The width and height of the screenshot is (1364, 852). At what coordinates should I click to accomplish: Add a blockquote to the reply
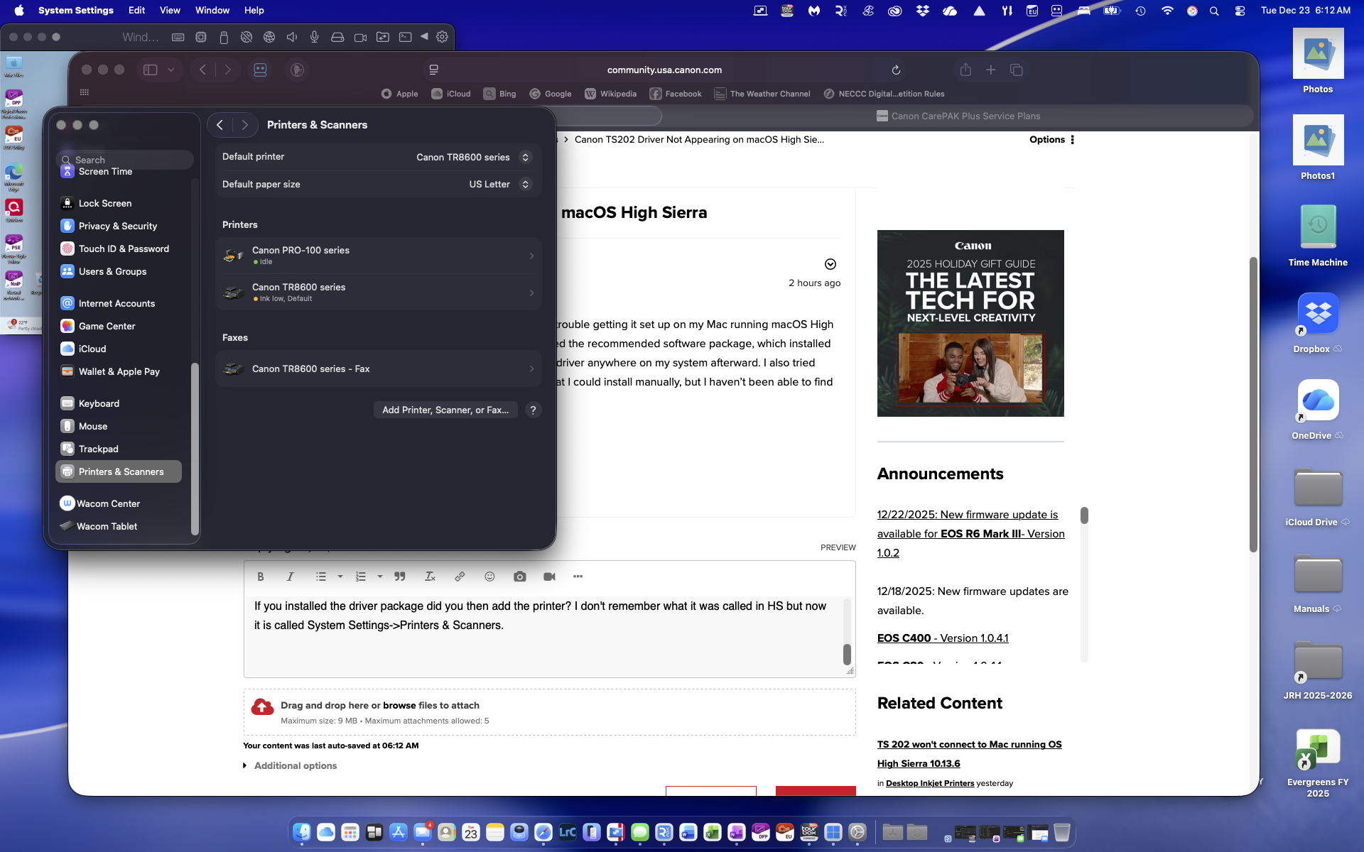pyautogui.click(x=400, y=577)
